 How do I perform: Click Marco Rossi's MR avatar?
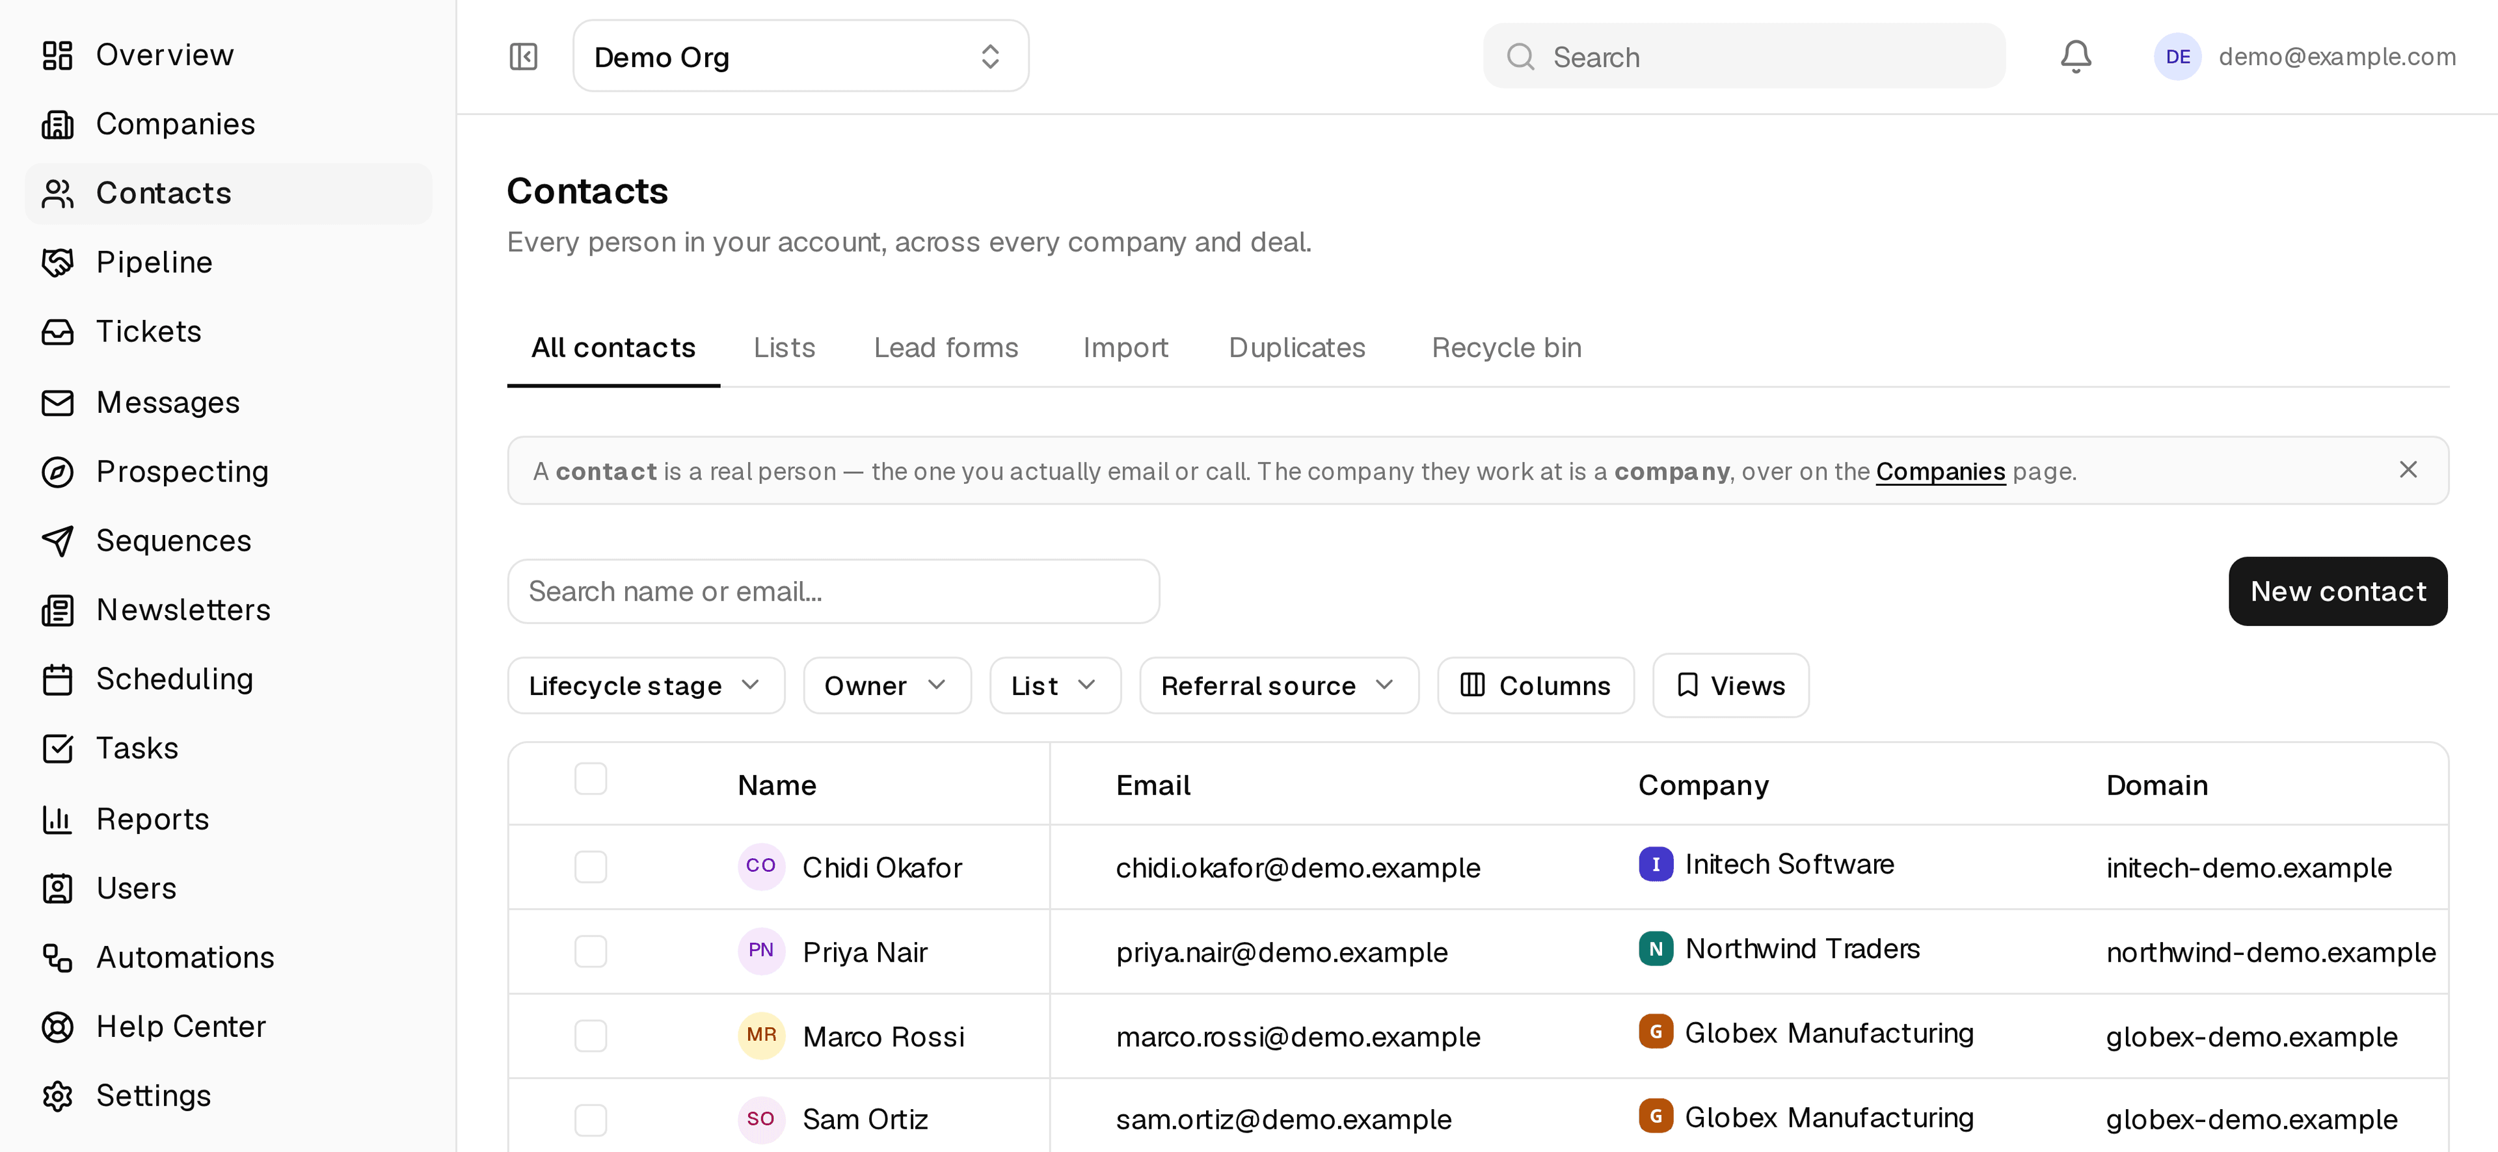(761, 1035)
